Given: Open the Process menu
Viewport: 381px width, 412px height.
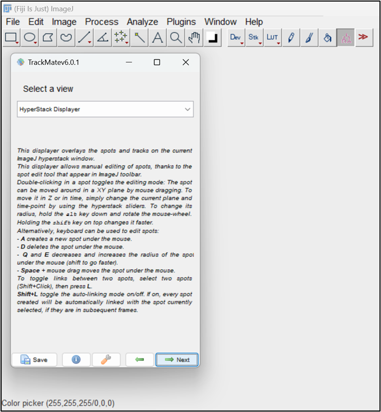Looking at the screenshot, I should [101, 22].
